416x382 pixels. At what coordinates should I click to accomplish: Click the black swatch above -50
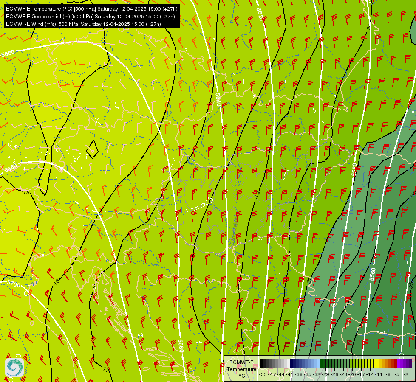coord(262,363)
